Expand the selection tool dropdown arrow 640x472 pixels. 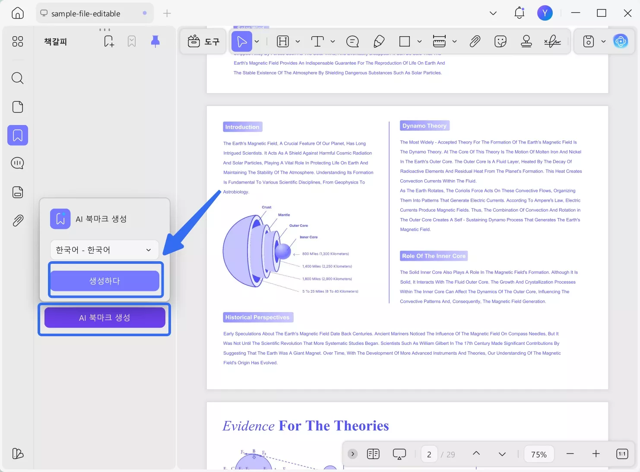pos(257,41)
